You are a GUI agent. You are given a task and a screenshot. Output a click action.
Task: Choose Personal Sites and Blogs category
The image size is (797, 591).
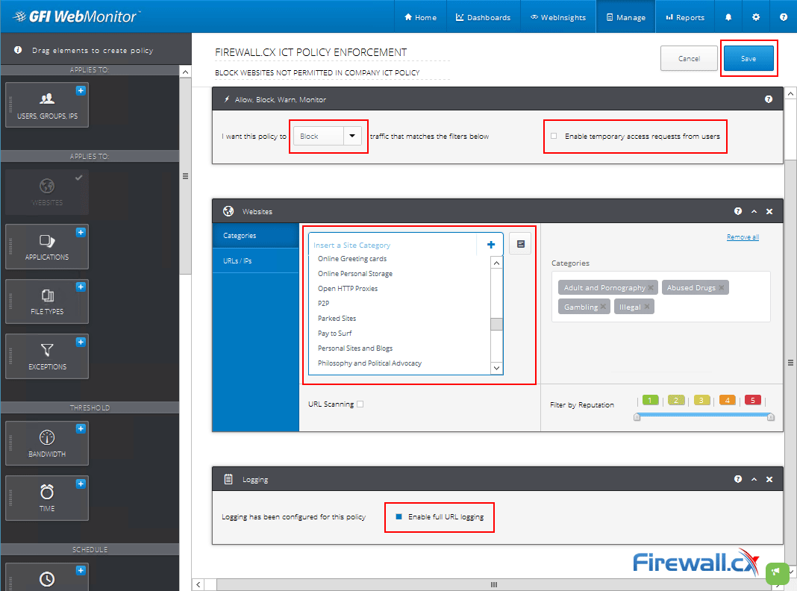click(355, 348)
